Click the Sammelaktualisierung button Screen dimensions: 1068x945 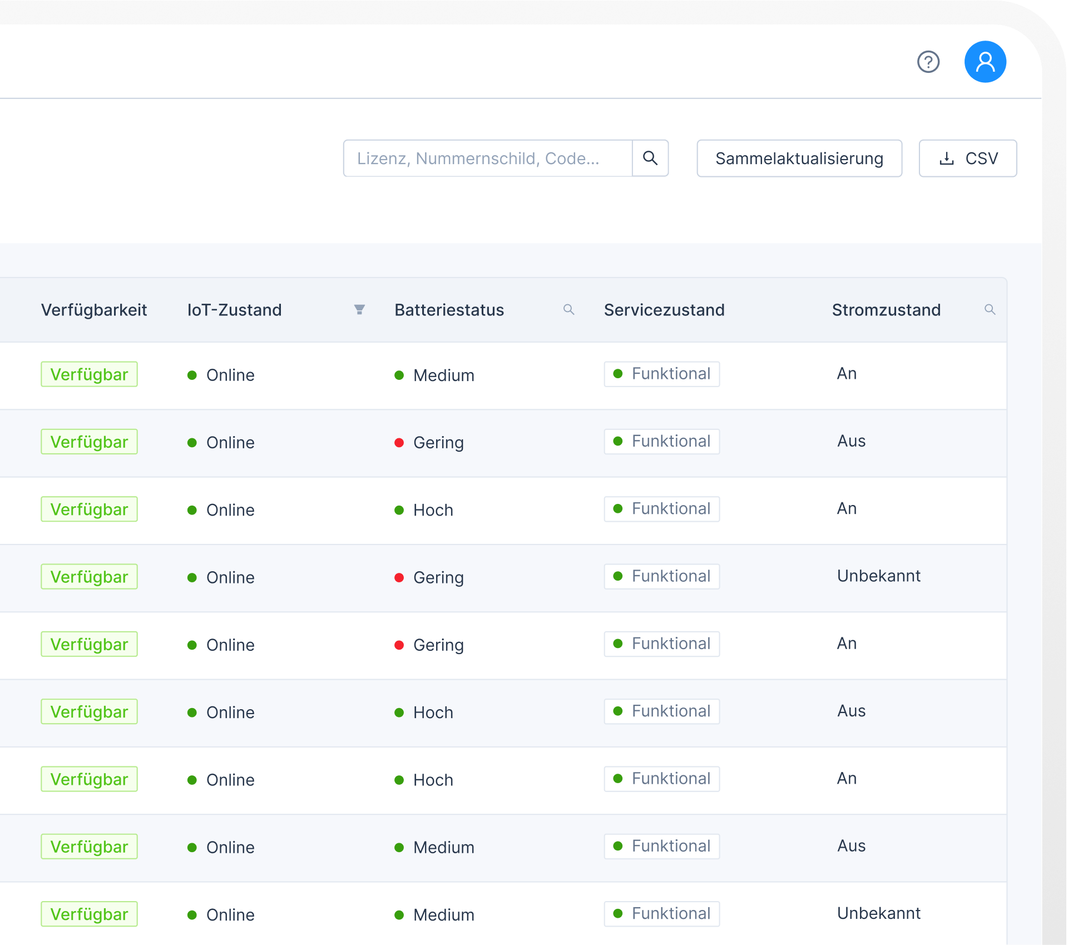799,159
